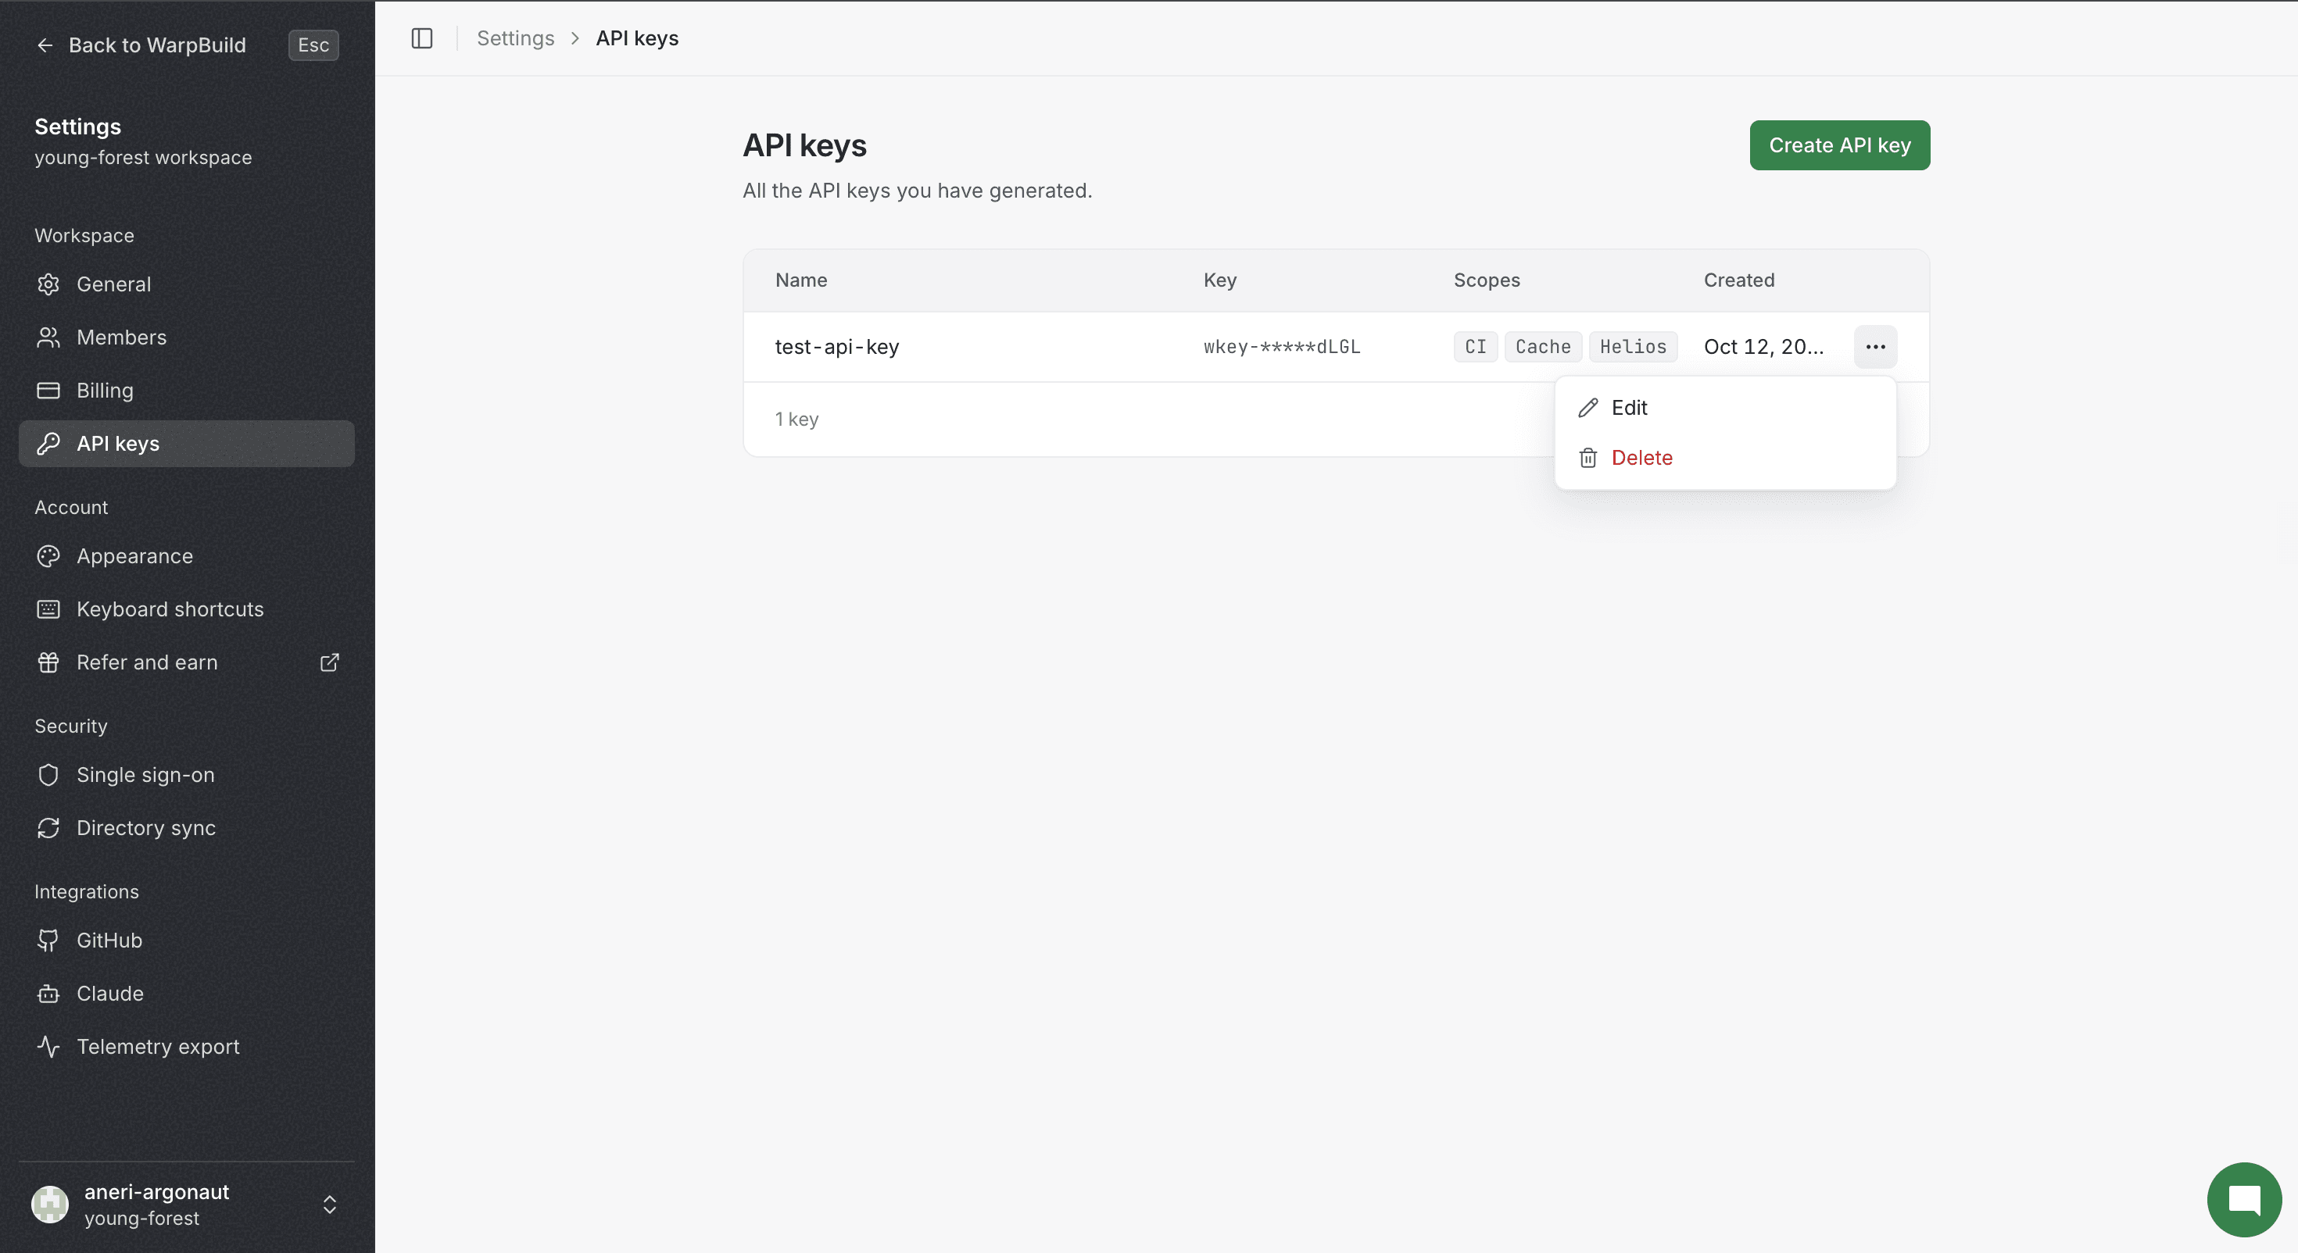Click the Helios scope tag
Image resolution: width=2298 pixels, height=1253 pixels.
point(1633,347)
